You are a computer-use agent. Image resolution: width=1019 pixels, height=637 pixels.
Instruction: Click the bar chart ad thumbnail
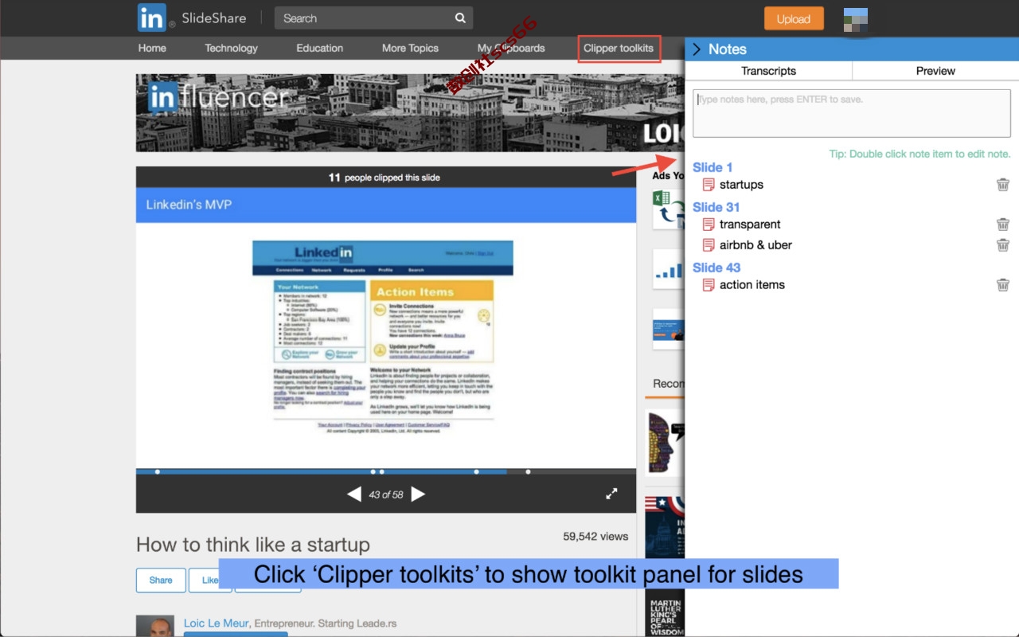(667, 269)
